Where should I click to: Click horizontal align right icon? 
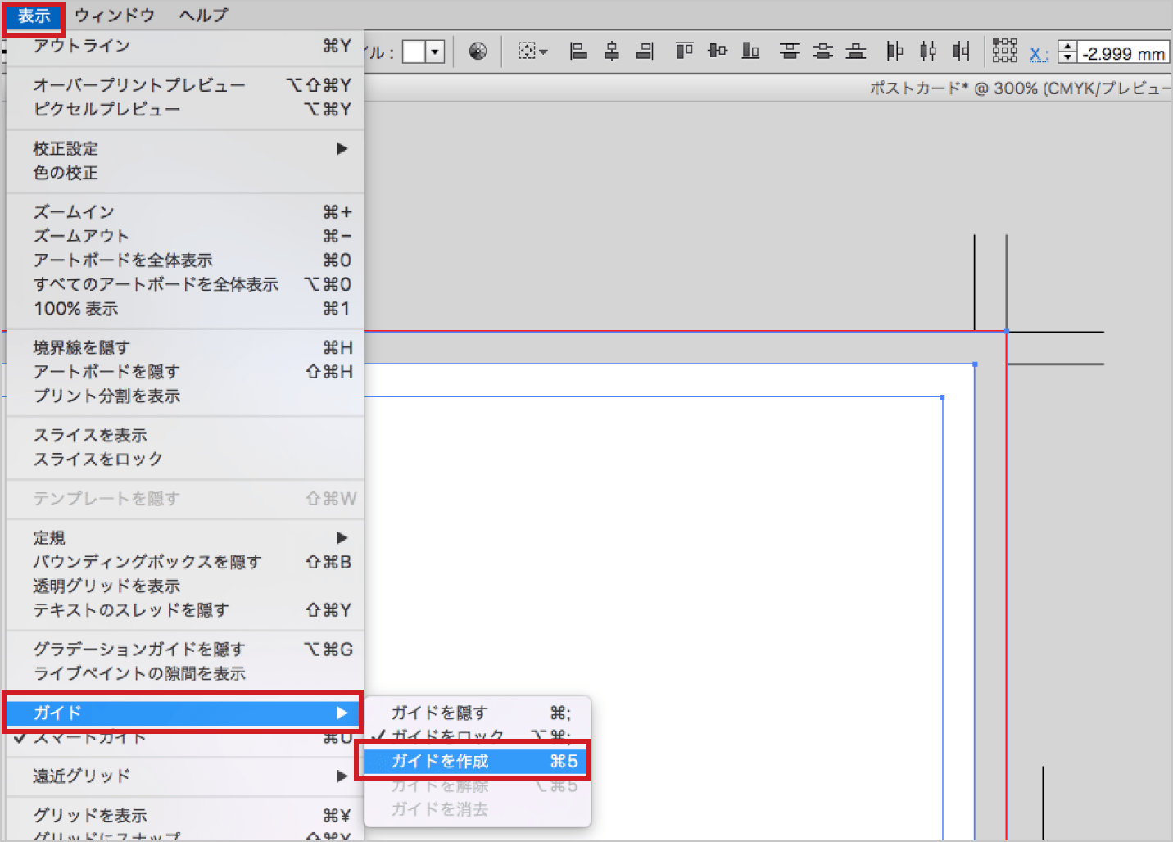(645, 52)
